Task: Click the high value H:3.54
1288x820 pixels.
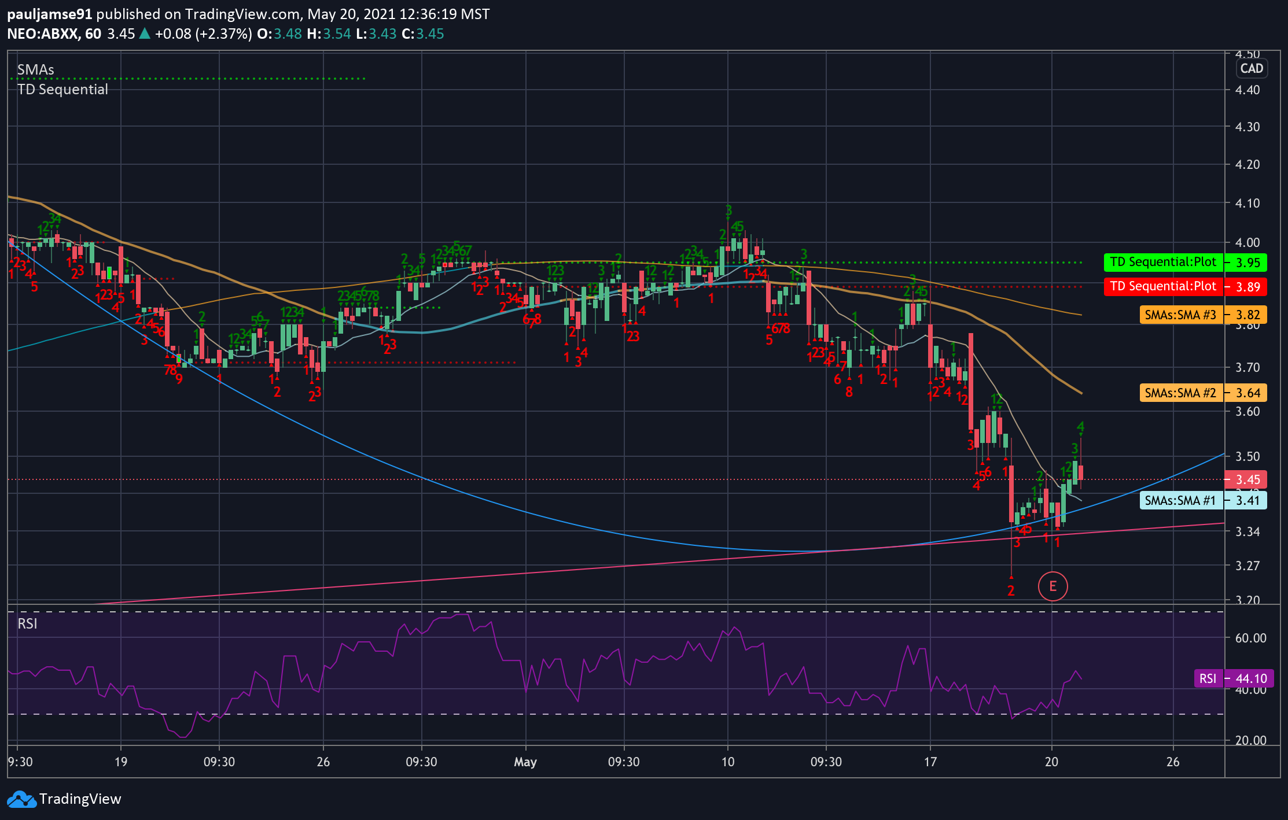Action: tap(329, 34)
